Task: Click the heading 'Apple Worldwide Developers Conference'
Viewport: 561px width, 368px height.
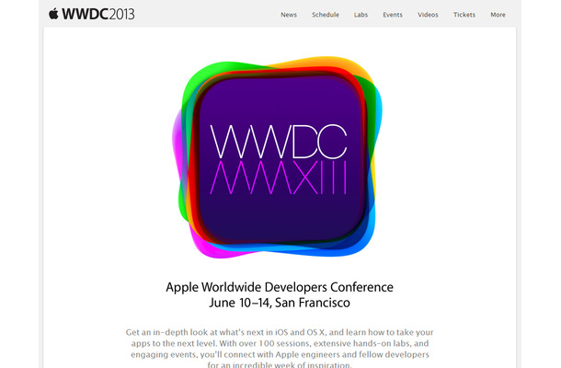Action: [280, 287]
